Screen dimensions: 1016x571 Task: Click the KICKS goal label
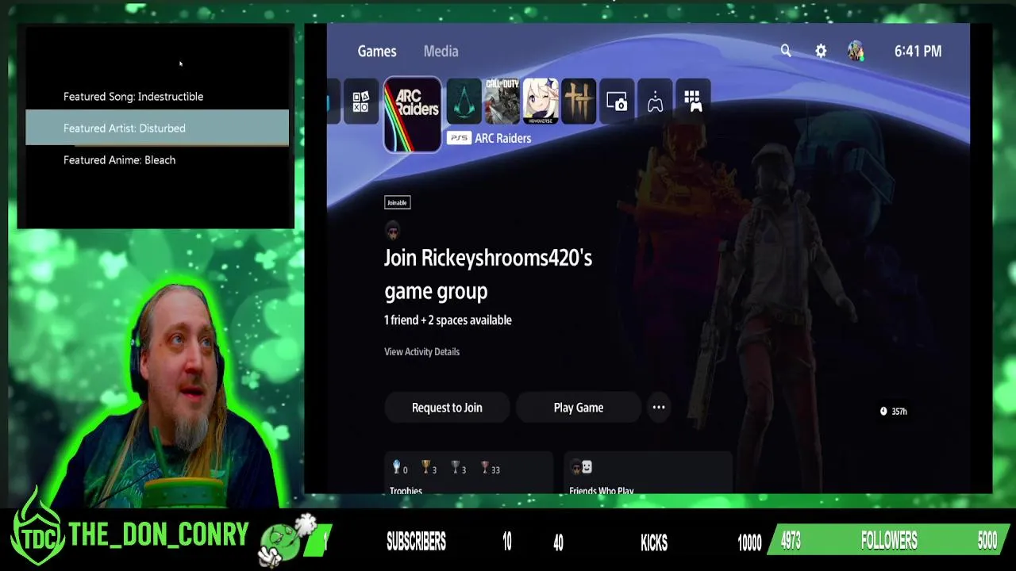654,542
